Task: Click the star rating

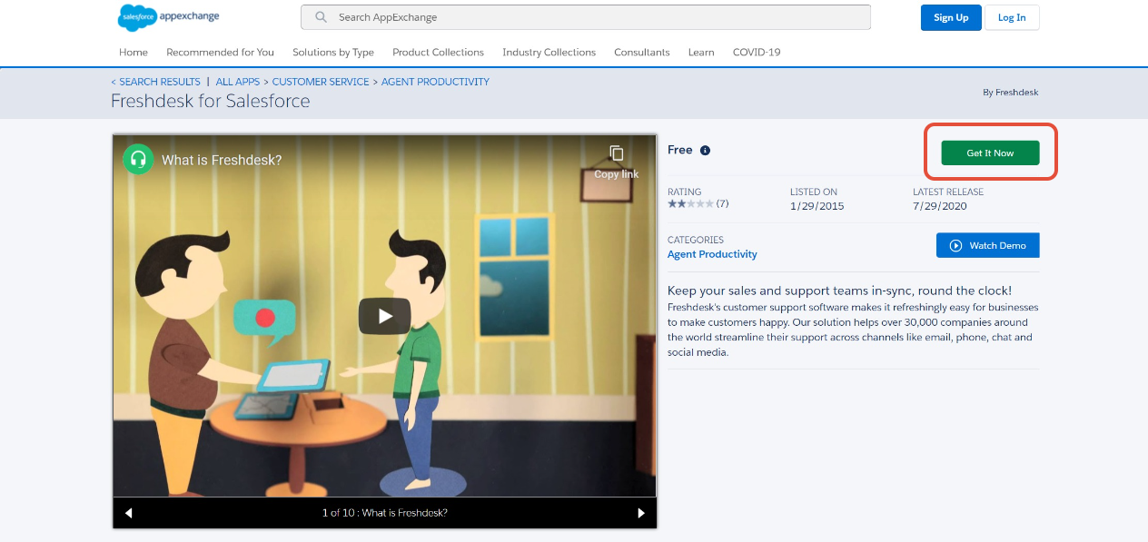Action: [x=690, y=204]
